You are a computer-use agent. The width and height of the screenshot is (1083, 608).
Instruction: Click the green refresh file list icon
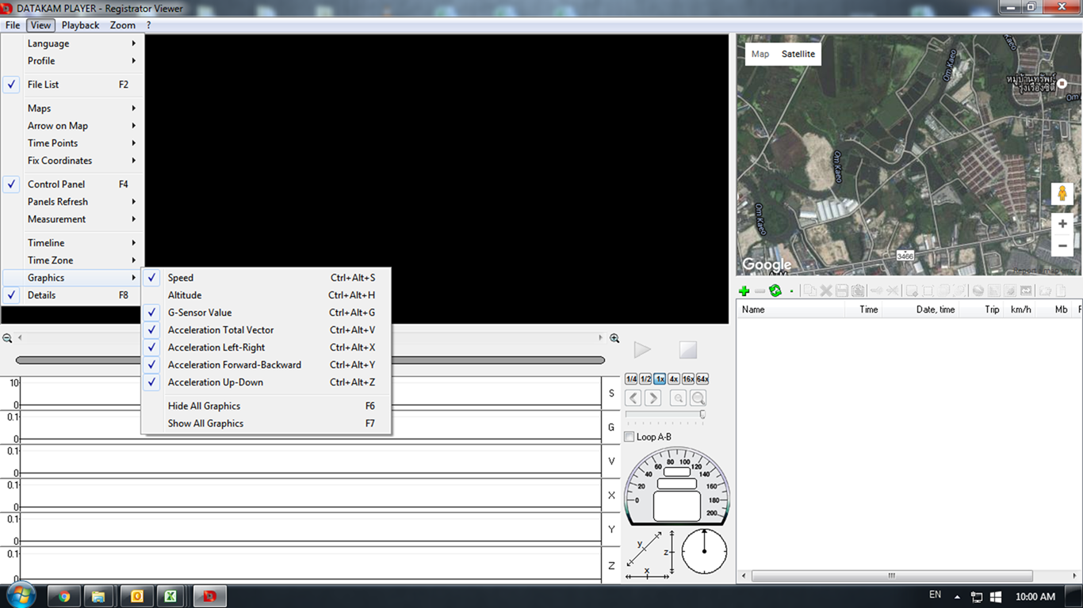click(x=775, y=291)
